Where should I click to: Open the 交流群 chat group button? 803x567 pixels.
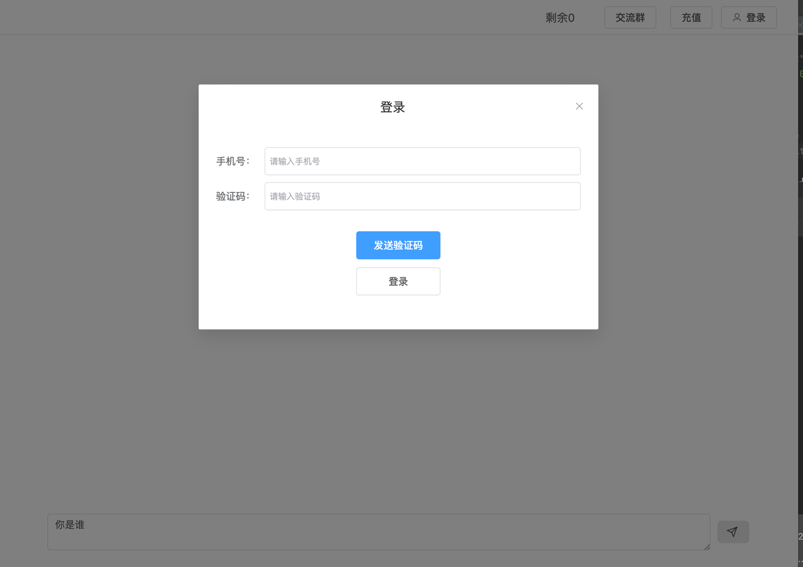click(630, 17)
